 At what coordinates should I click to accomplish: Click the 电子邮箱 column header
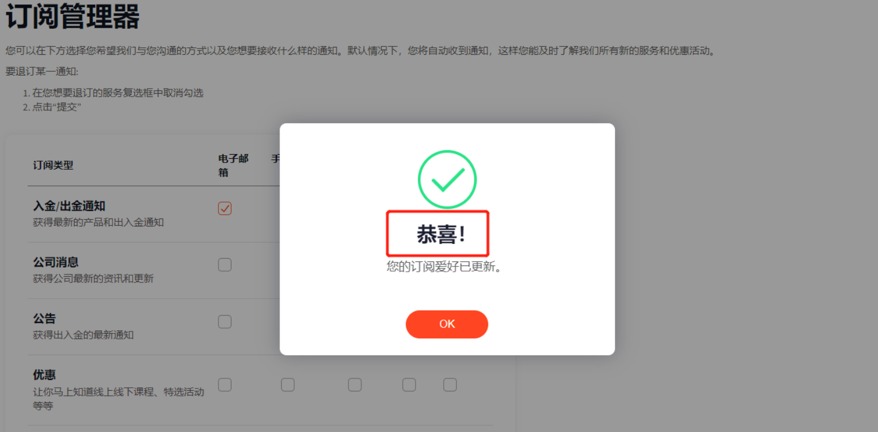(x=233, y=165)
